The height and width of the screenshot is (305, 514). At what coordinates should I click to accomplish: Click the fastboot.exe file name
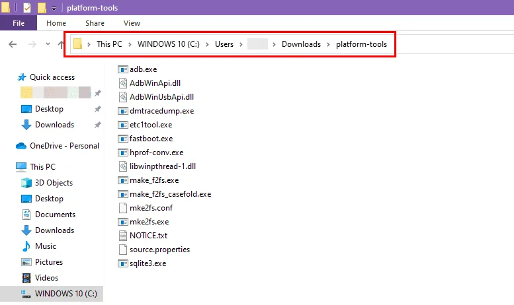[151, 139]
